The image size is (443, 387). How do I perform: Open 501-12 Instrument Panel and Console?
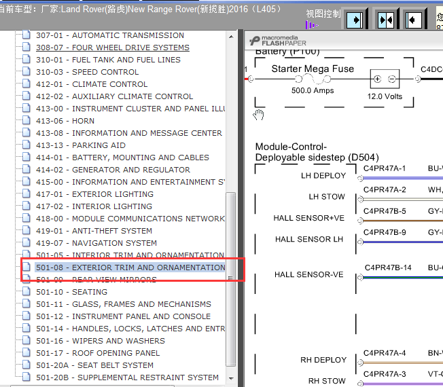point(123,316)
